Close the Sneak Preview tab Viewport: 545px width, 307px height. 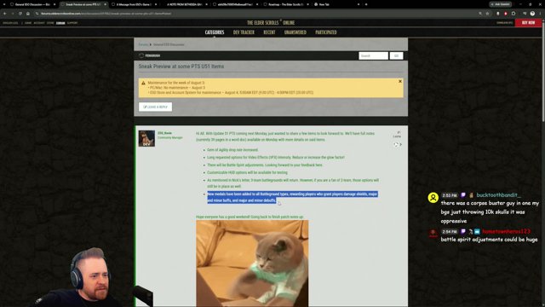pos(106,4)
